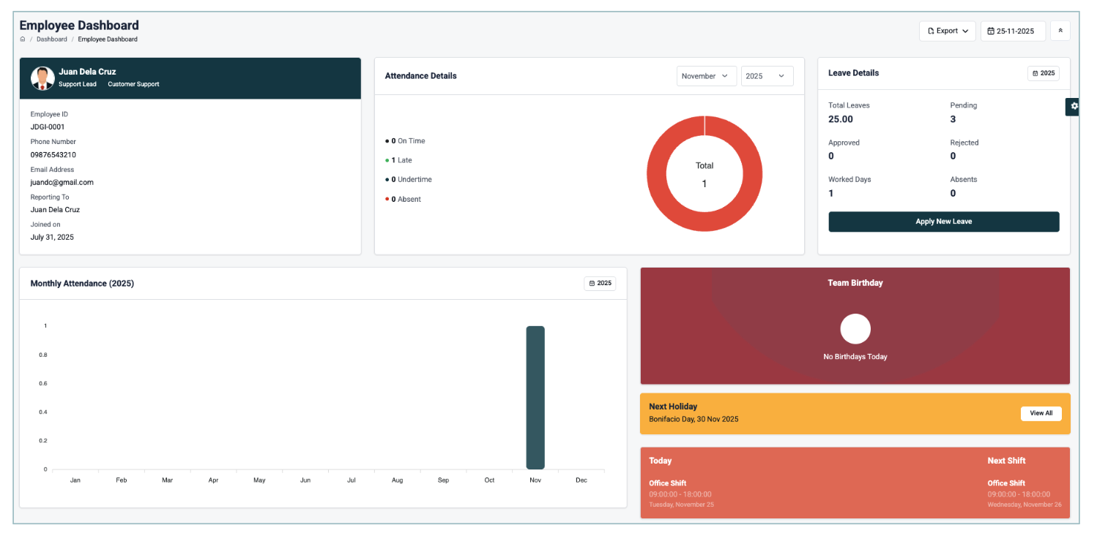Expand the 2025 year dropdown in Attendance Details
This screenshot has height=544, width=1097.
tap(766, 76)
